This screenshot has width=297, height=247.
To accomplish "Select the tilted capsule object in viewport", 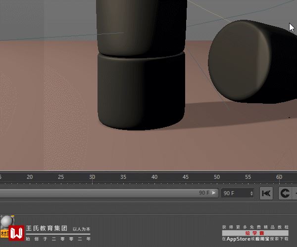I will click(252, 62).
